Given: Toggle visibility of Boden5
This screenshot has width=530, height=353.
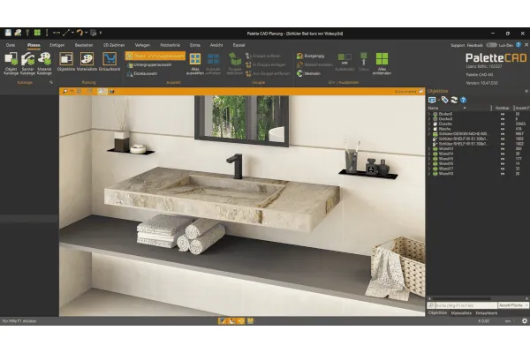Looking at the screenshot, I should tap(503, 114).
